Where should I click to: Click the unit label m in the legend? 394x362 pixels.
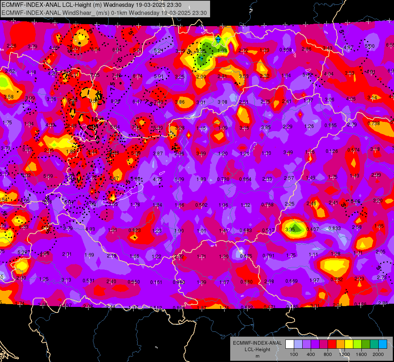point(257,356)
